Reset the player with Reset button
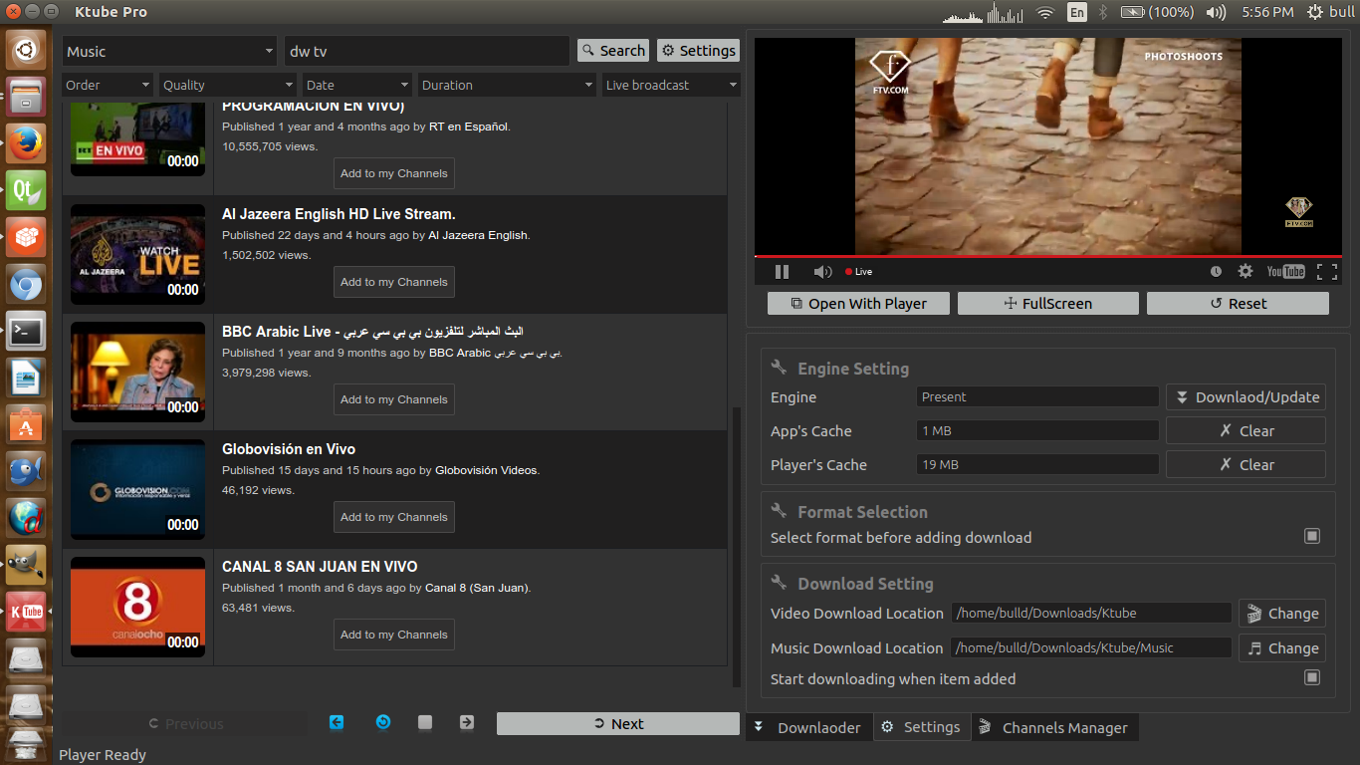 point(1238,303)
